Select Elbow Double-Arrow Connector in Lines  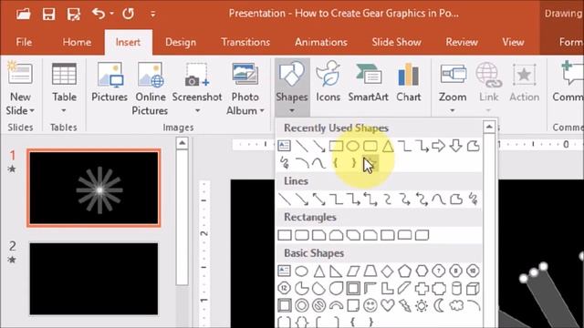pyautogui.click(x=370, y=200)
